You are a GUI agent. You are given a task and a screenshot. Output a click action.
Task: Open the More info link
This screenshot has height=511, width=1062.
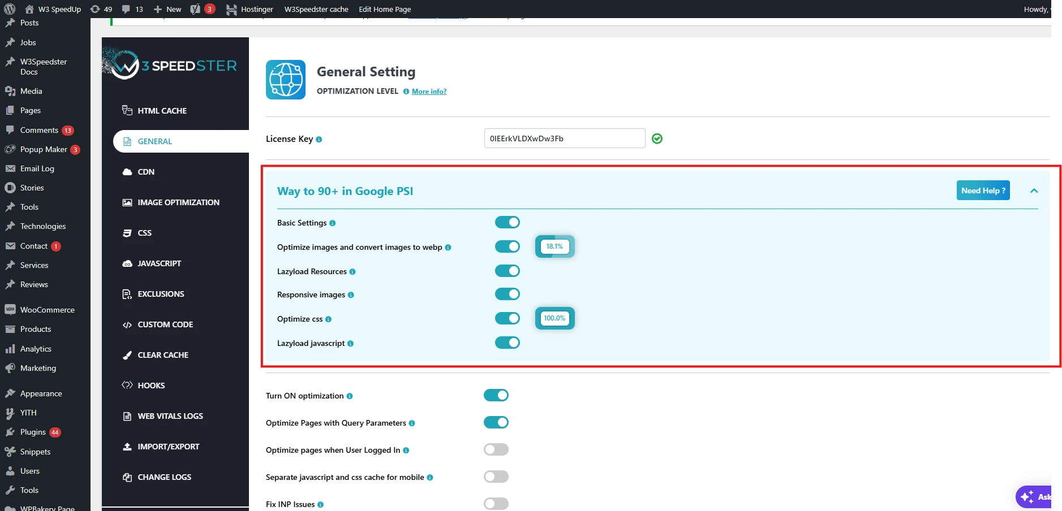[x=429, y=92]
